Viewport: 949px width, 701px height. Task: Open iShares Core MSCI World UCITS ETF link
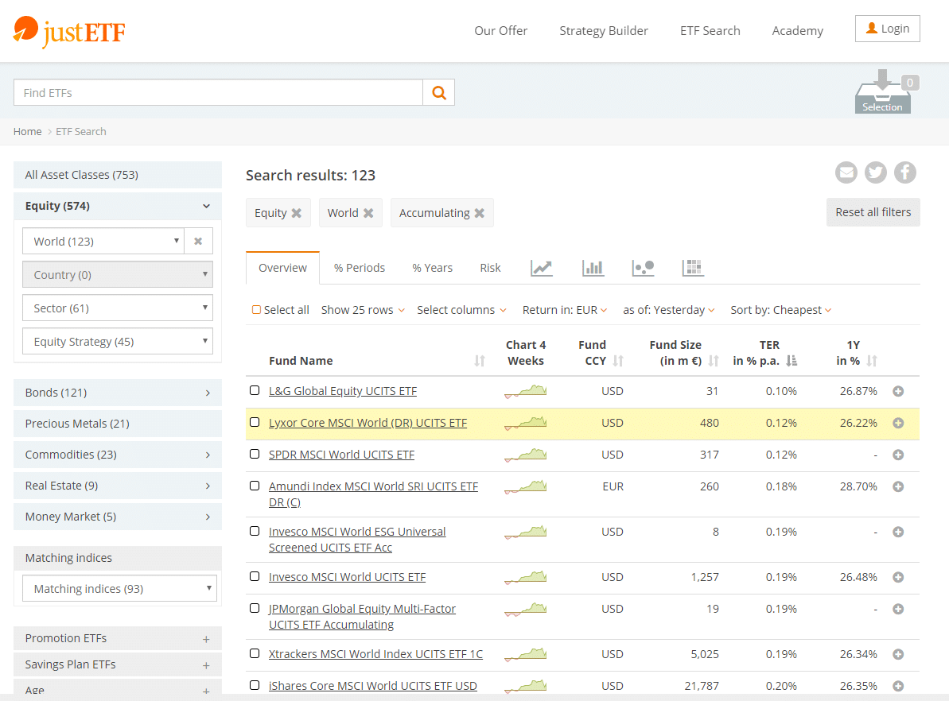(373, 685)
